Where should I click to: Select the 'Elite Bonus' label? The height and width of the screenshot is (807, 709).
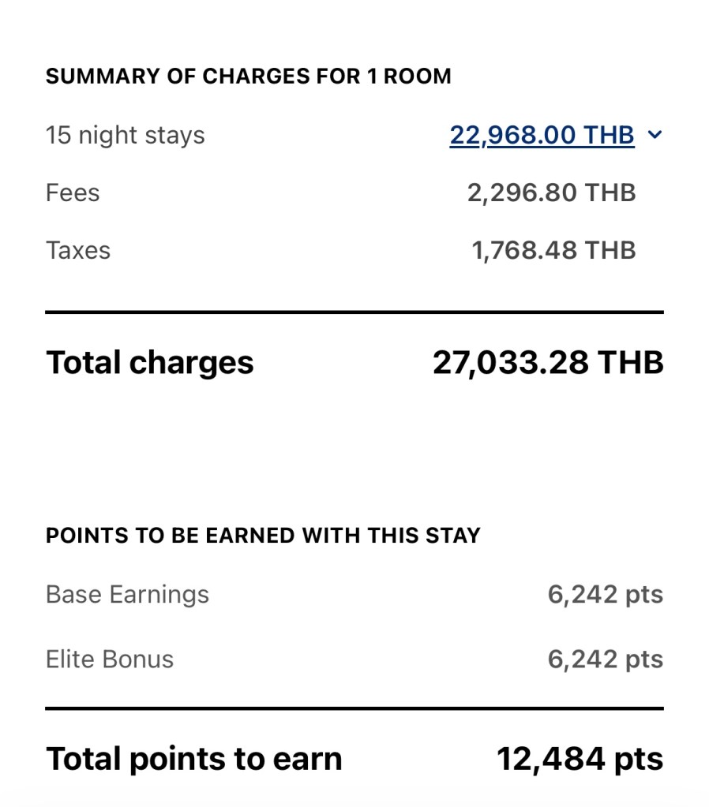(110, 659)
